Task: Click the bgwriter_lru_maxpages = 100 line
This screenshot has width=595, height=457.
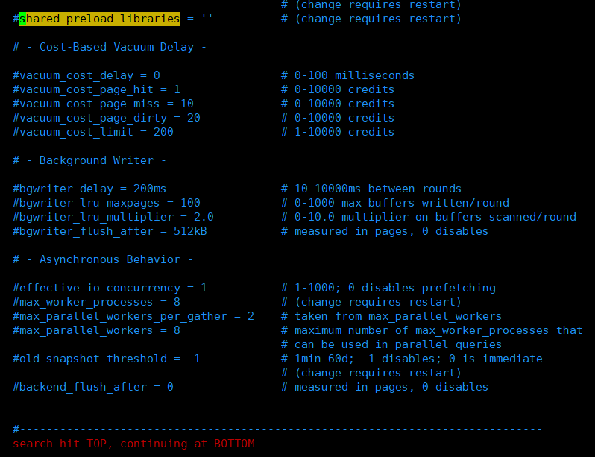Action: (x=106, y=203)
